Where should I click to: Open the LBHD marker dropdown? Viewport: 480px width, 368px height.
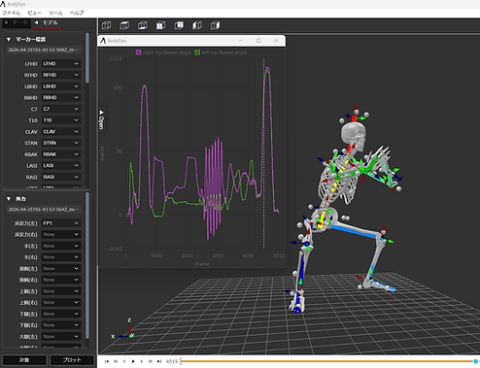coord(61,86)
